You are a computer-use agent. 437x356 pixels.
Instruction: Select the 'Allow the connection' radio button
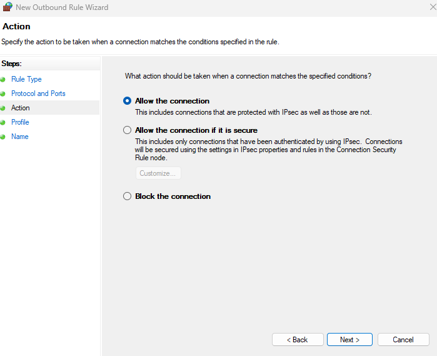click(128, 100)
